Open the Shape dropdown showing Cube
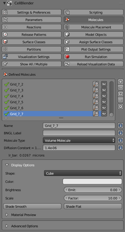The height and width of the screenshot is (232, 125). pyautogui.click(x=83, y=173)
